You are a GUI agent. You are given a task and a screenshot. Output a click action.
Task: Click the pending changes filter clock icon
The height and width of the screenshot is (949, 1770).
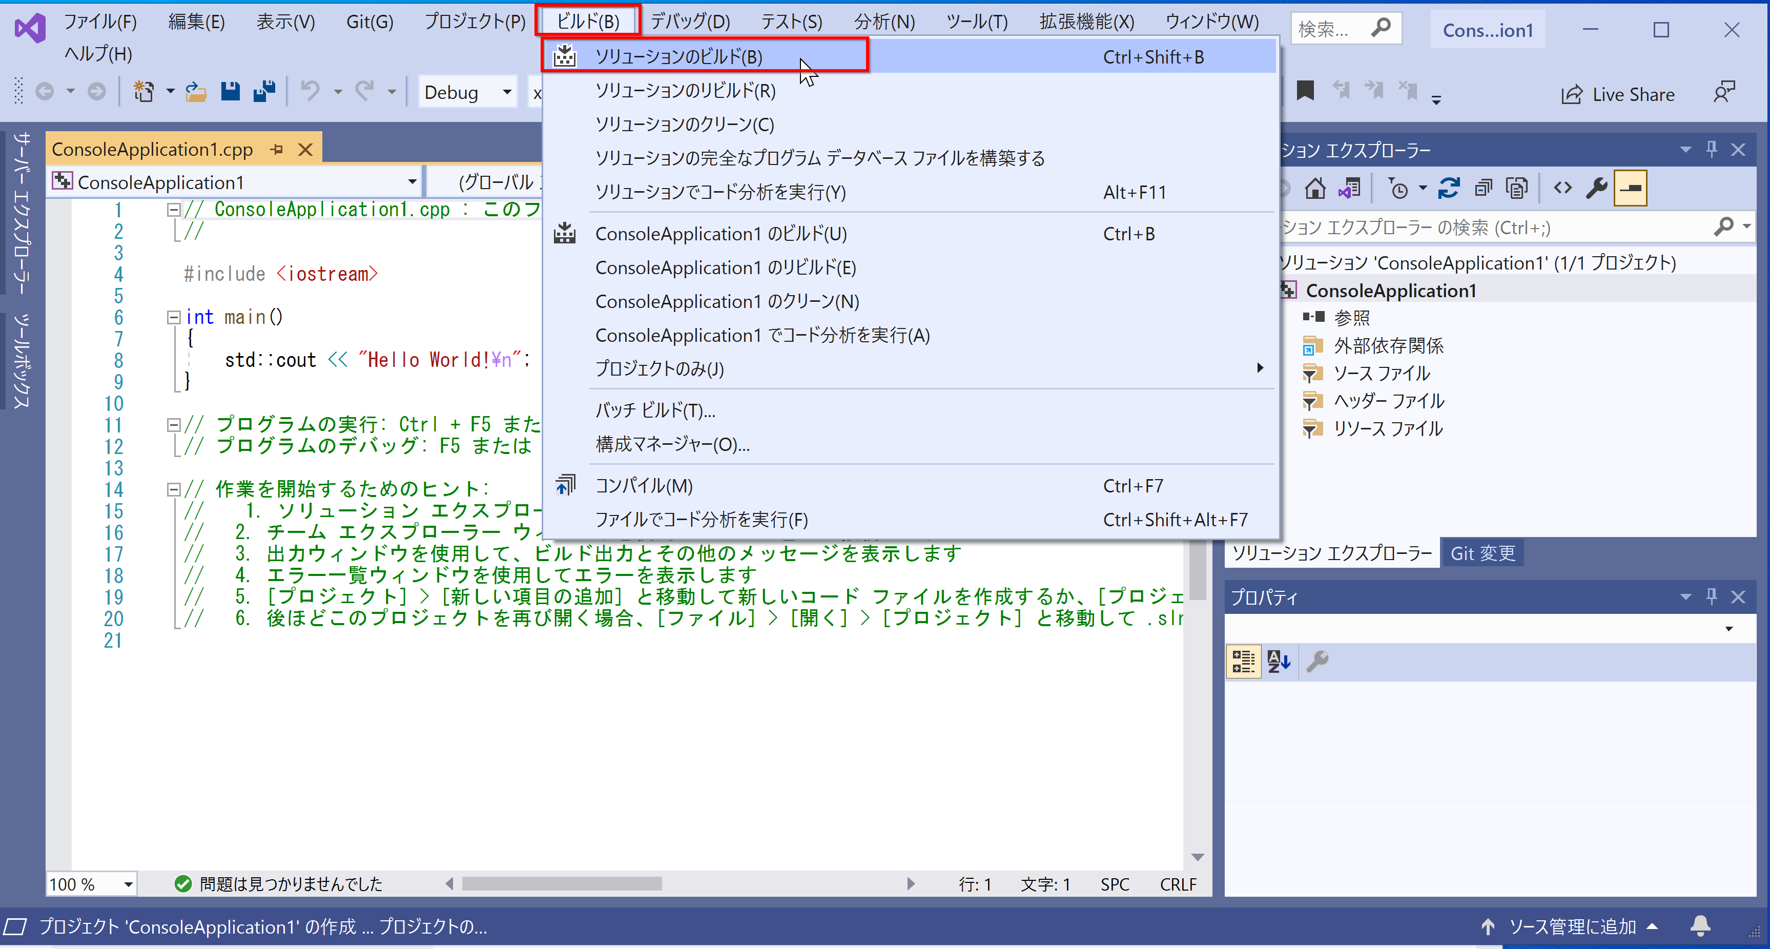1398,188
